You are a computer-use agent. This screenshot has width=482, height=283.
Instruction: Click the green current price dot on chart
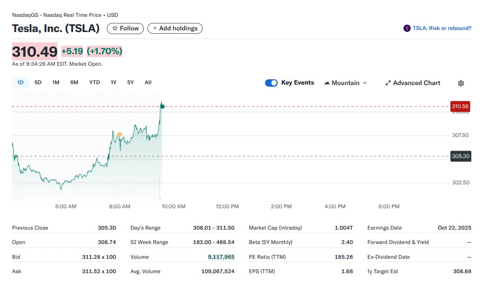[x=163, y=107]
